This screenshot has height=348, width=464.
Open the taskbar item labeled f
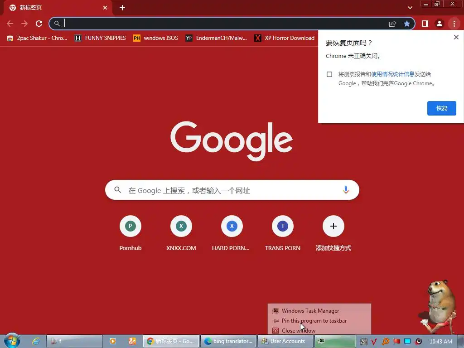[75, 341]
